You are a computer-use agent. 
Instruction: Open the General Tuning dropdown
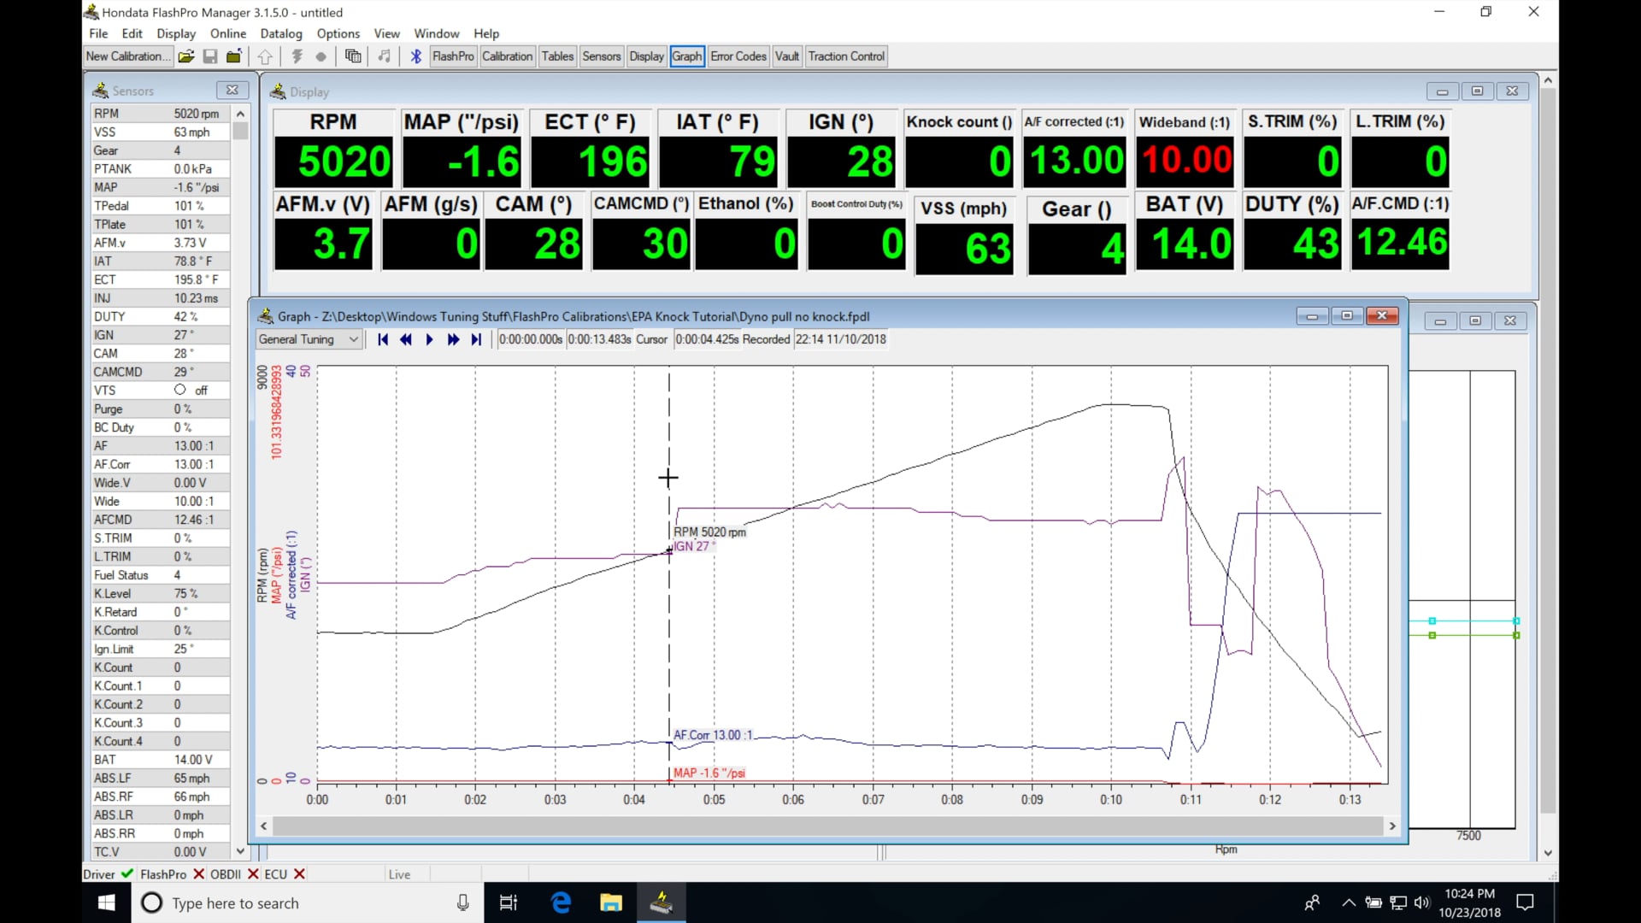click(308, 339)
